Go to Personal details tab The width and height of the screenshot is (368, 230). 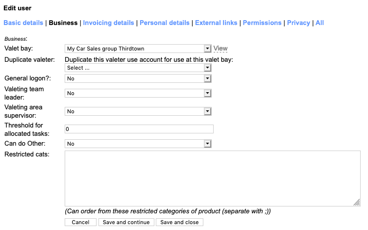pos(164,23)
